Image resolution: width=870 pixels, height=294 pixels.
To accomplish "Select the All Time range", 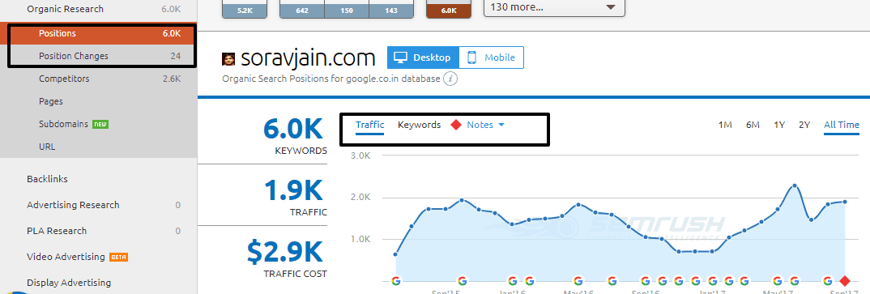I will (x=841, y=125).
